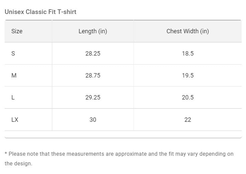The height and width of the screenshot is (174, 246).
Task: Click the 'Unisex Classic Fit T-shirt' heading
Action: coord(40,12)
